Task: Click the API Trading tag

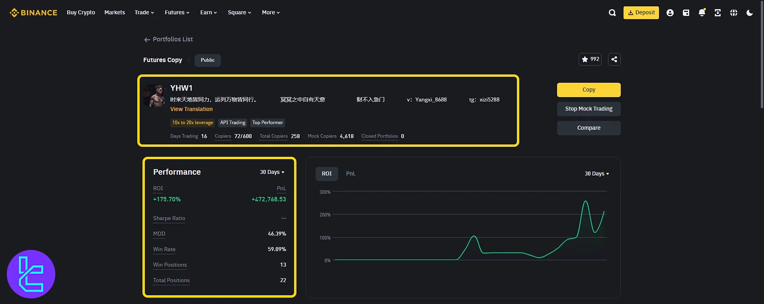Action: (x=233, y=123)
